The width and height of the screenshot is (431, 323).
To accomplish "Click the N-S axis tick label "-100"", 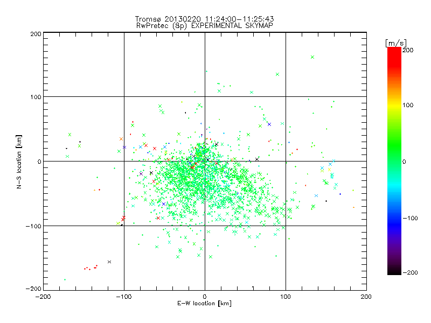I will [x=33, y=226].
